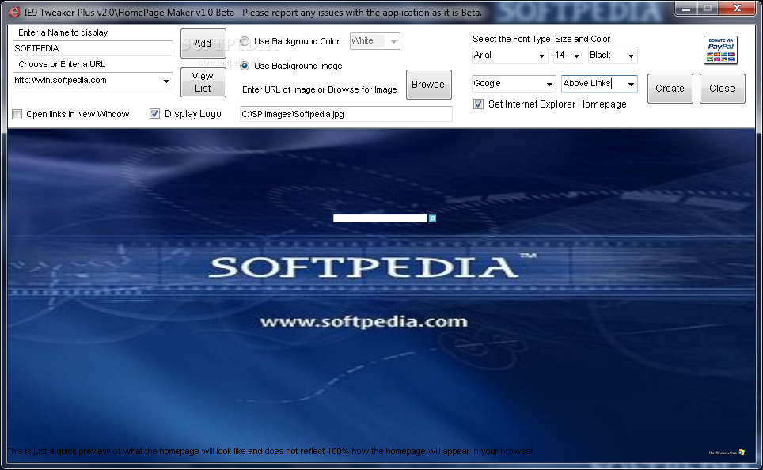Click the PayPal donate icon
Screen dimensions: 763x470
click(x=721, y=50)
